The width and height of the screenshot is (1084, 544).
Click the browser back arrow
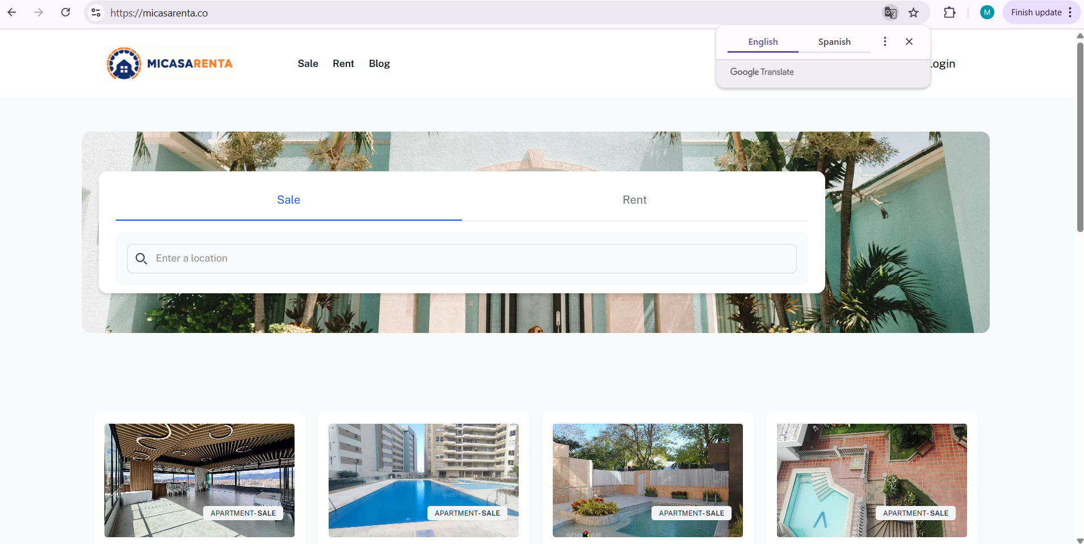coord(12,12)
